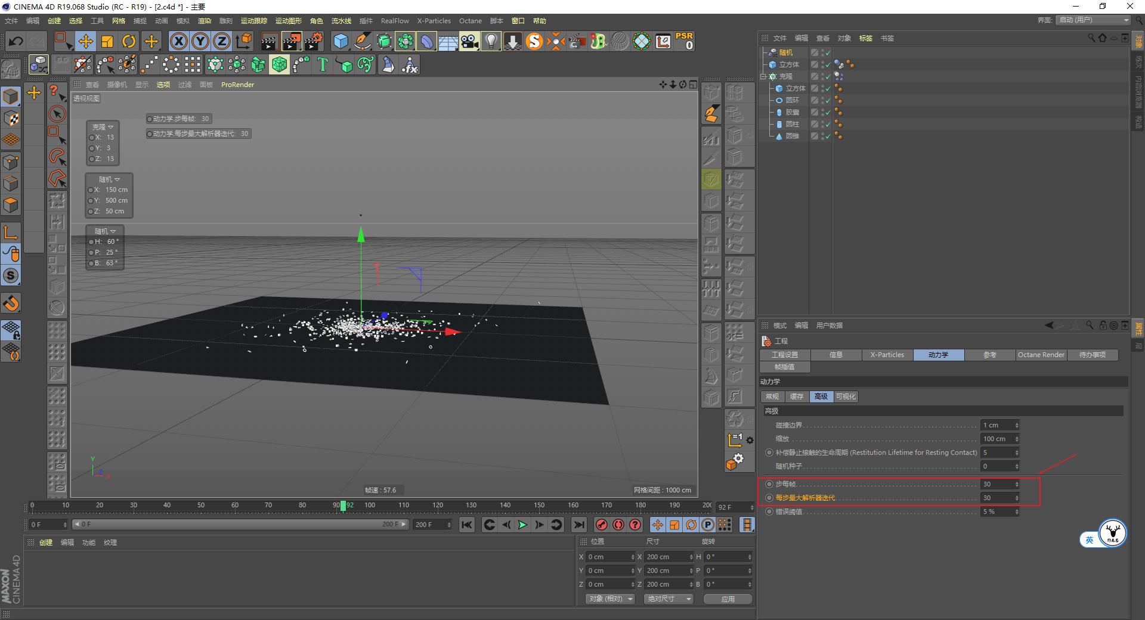Click the 帧插值 button

784,367
